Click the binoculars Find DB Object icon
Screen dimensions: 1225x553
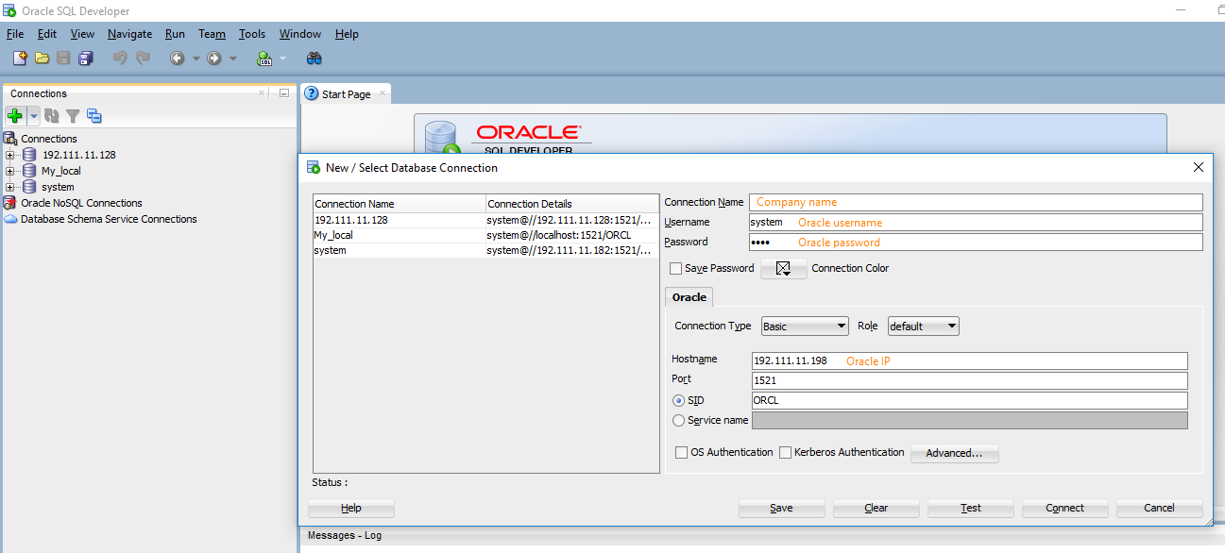click(x=315, y=59)
